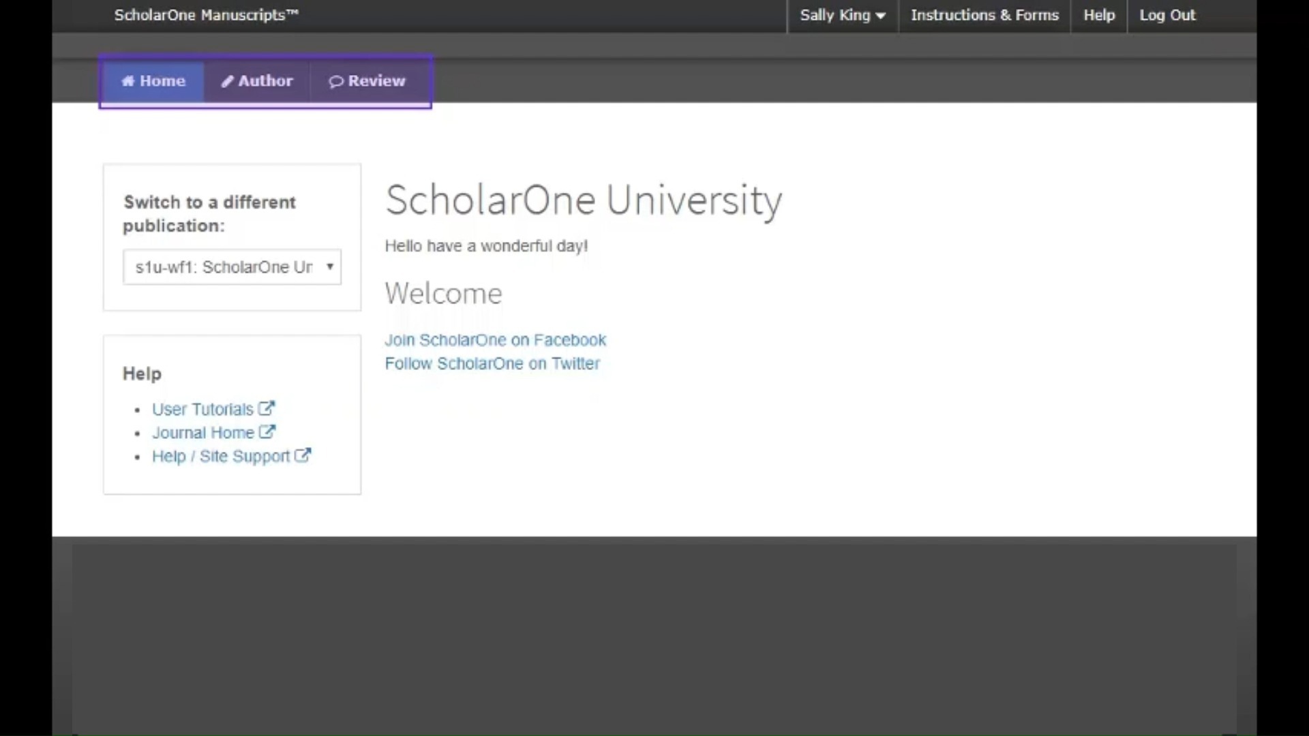Image resolution: width=1309 pixels, height=736 pixels.
Task: Click the ScholarOne Manuscripts brand title
Action: pyautogui.click(x=207, y=15)
